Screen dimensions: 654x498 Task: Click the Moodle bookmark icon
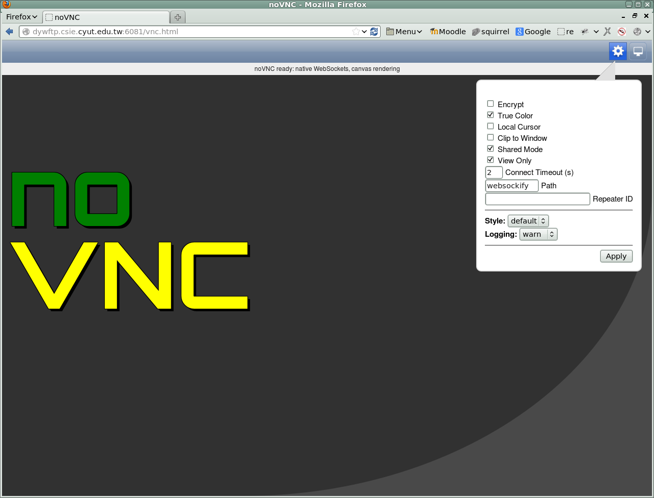[x=433, y=31]
